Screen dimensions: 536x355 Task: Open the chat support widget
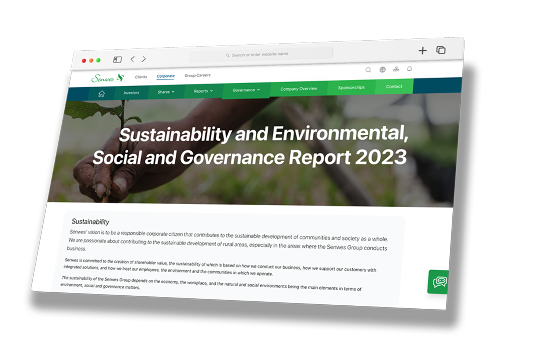point(439,282)
